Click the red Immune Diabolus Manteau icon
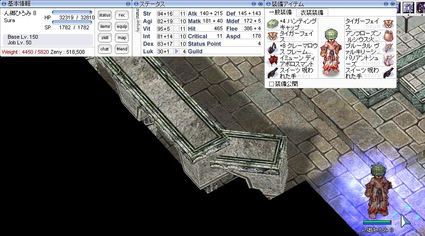Viewport: 425px width, 236px height. pyautogui.click(x=272, y=60)
